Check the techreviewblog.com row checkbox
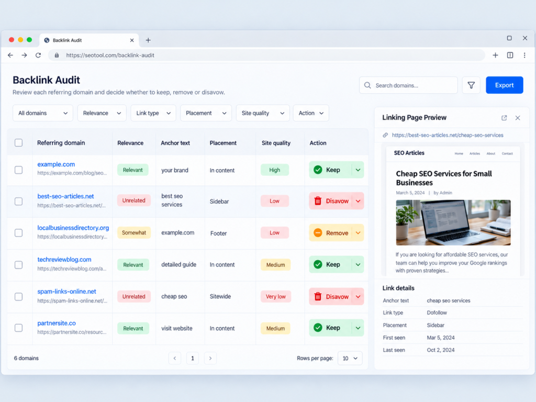Image resolution: width=536 pixels, height=402 pixels. tap(18, 265)
